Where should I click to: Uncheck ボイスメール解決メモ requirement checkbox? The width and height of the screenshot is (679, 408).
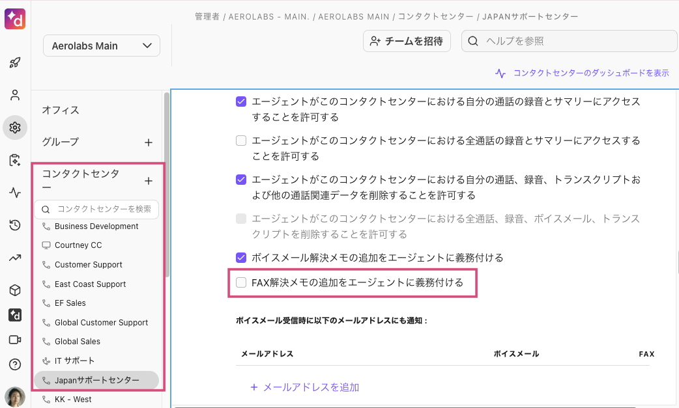(x=241, y=258)
